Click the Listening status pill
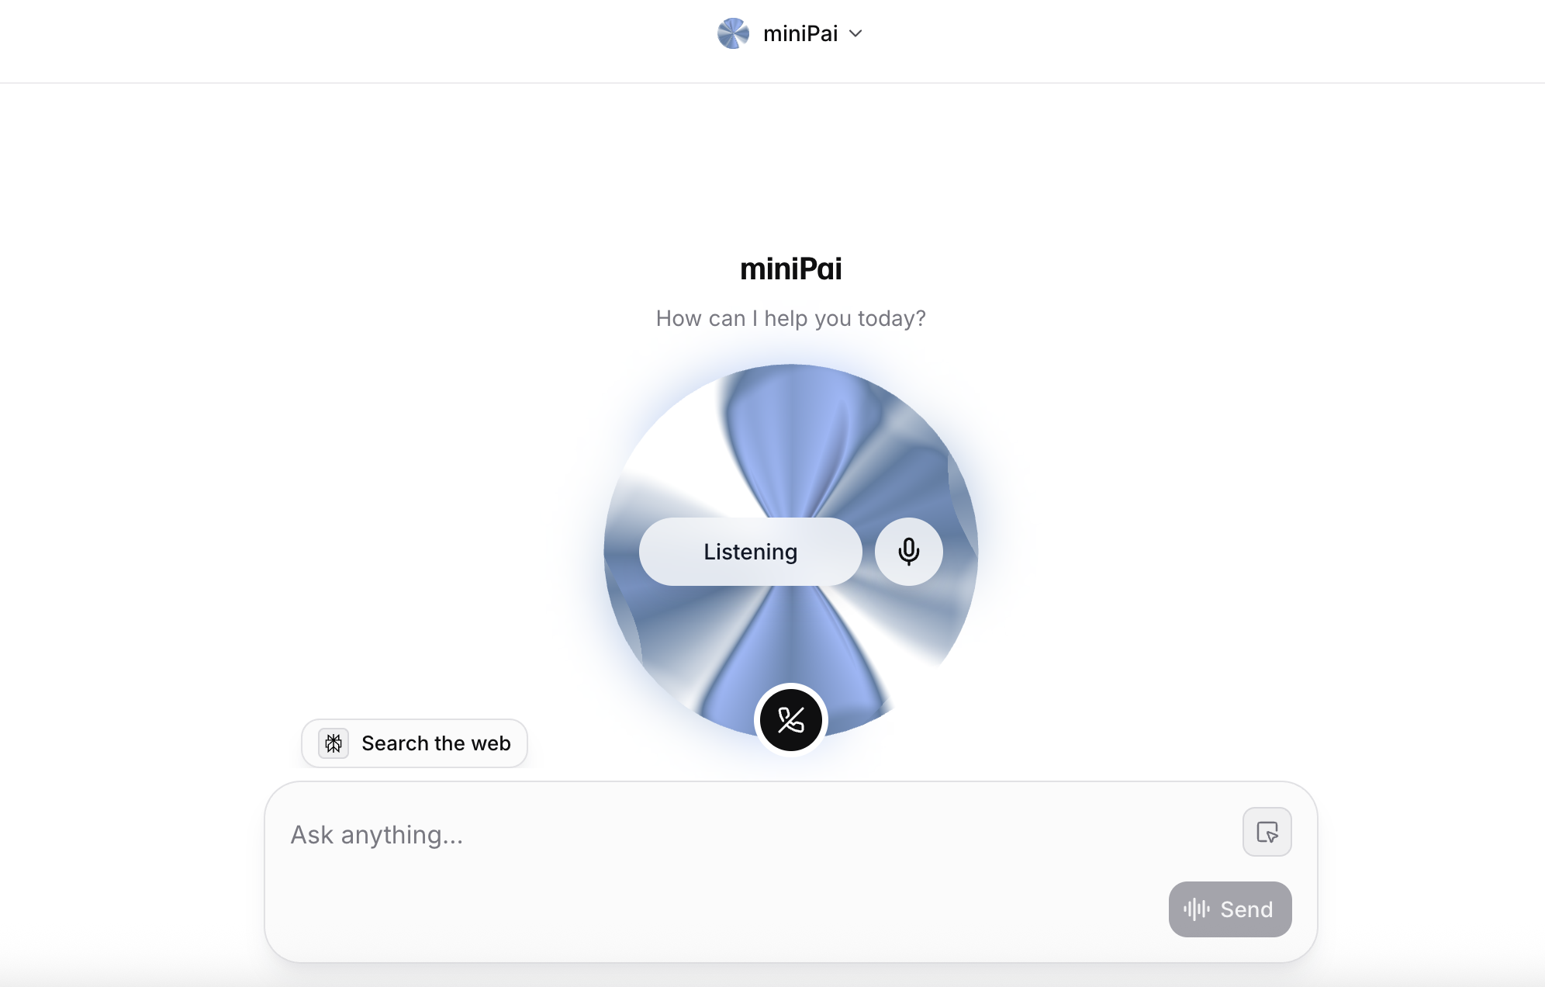 (750, 552)
